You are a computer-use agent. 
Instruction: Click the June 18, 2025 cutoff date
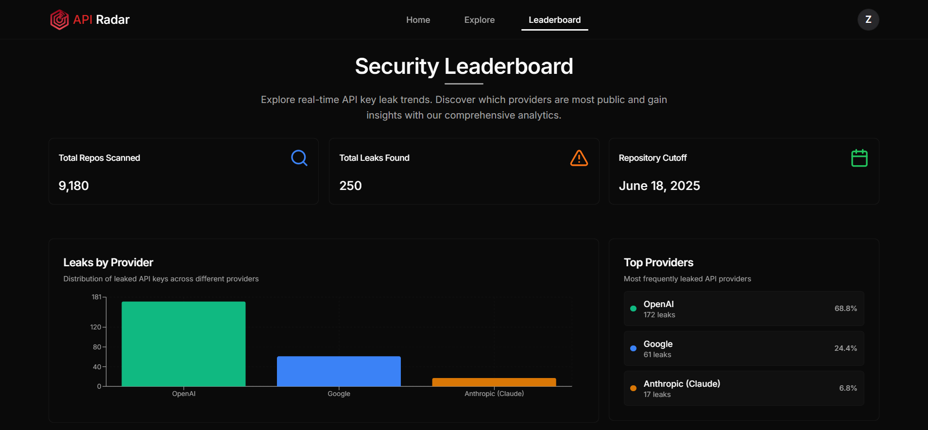coord(659,186)
